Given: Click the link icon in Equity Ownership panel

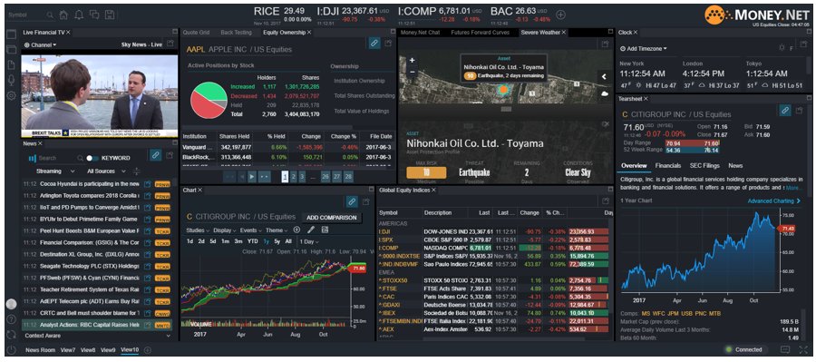Looking at the screenshot, I should pos(374,44).
